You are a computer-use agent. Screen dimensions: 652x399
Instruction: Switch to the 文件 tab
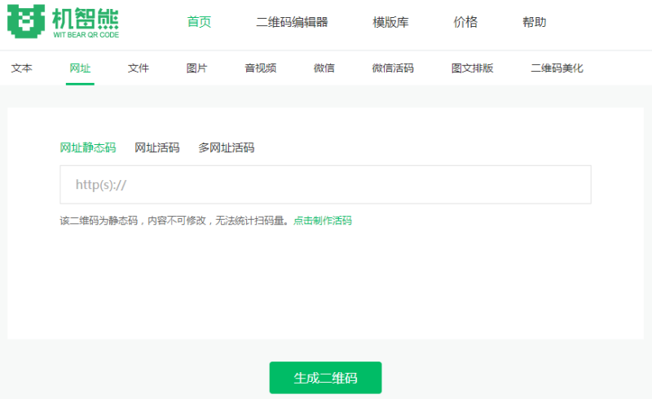click(138, 68)
